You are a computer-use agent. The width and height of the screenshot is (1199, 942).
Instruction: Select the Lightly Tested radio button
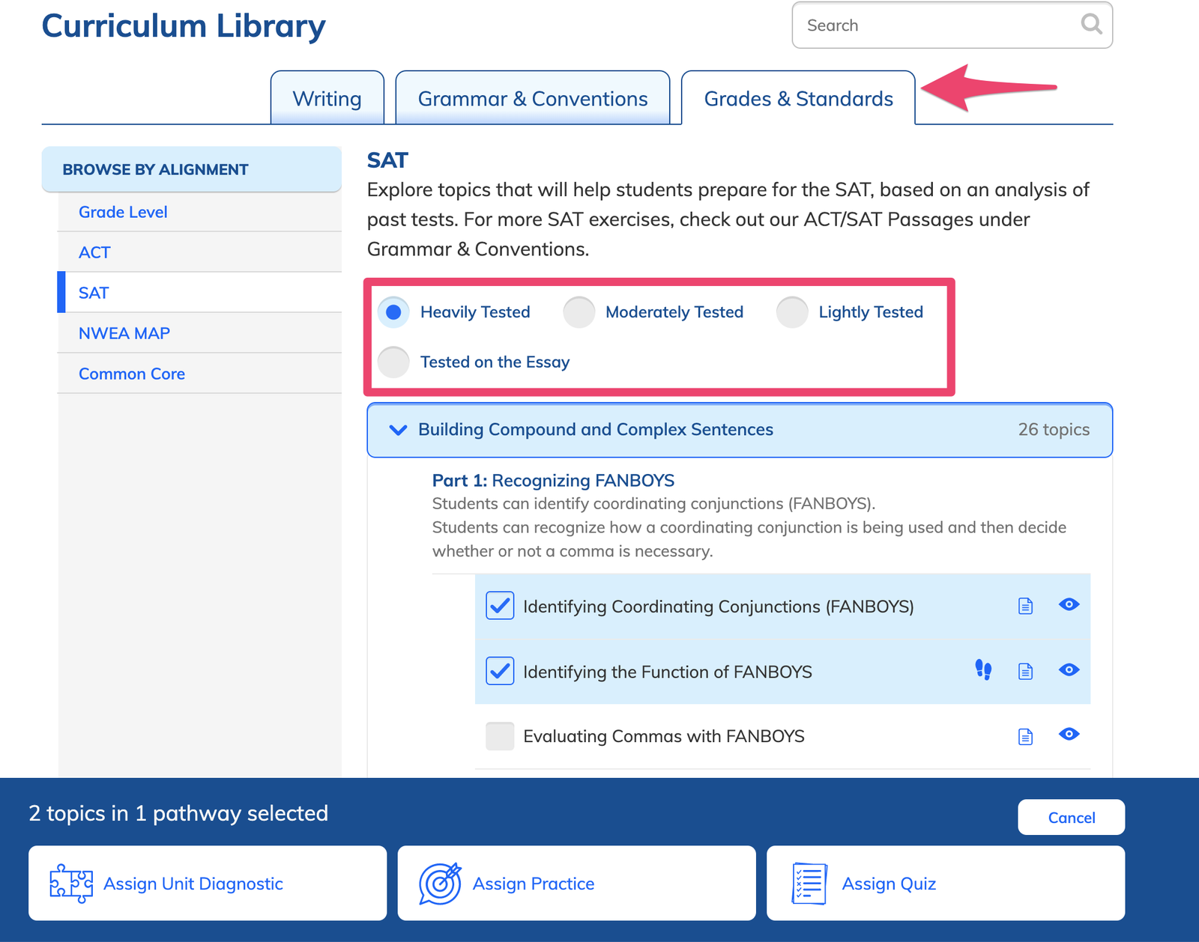[792, 312]
